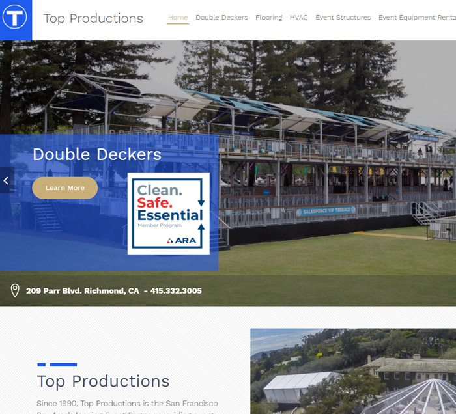Screen dimensions: 456x414
Task: Click the map pin location icon
Action: click(15, 290)
